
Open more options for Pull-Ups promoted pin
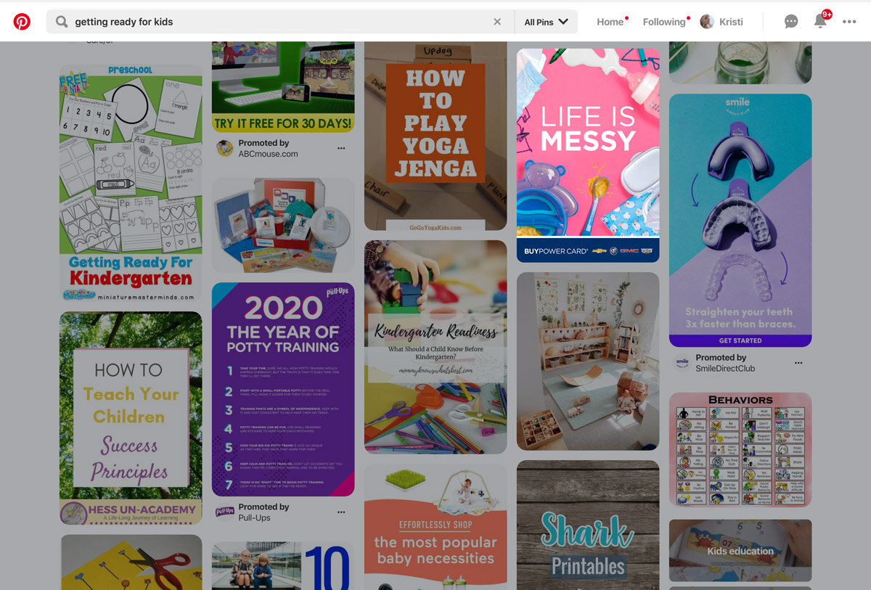point(341,512)
